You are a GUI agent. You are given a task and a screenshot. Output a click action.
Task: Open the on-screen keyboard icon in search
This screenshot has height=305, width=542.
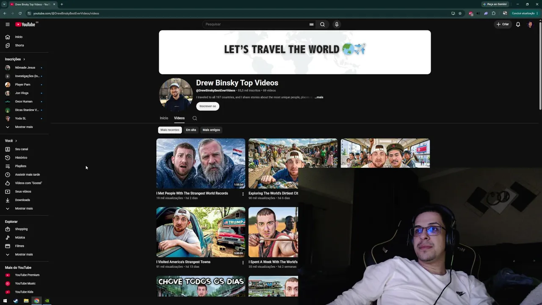tap(312, 24)
